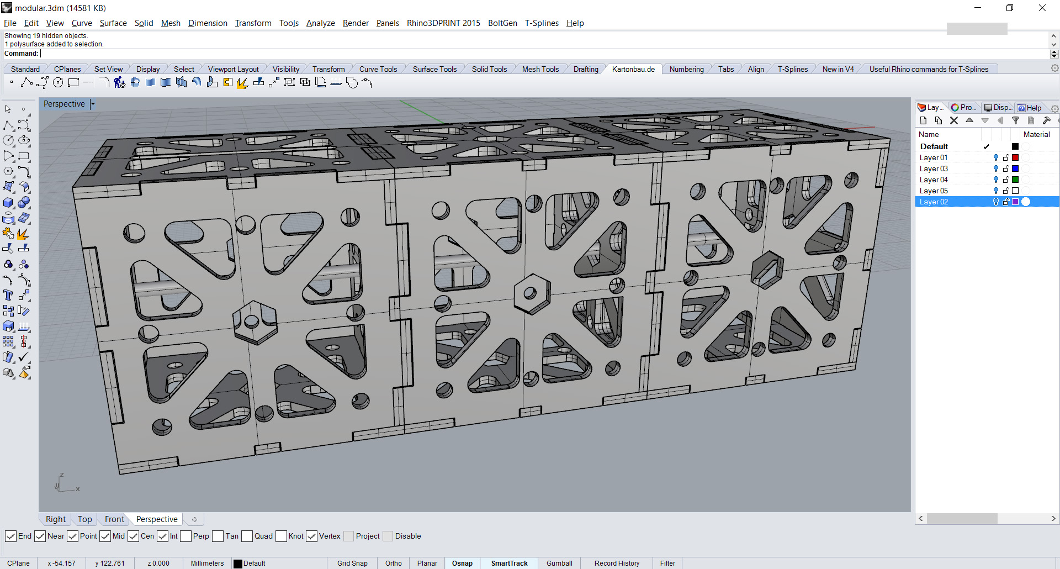Click the Ortho status bar button
Screen dimensions: 1060x569
(393, 563)
